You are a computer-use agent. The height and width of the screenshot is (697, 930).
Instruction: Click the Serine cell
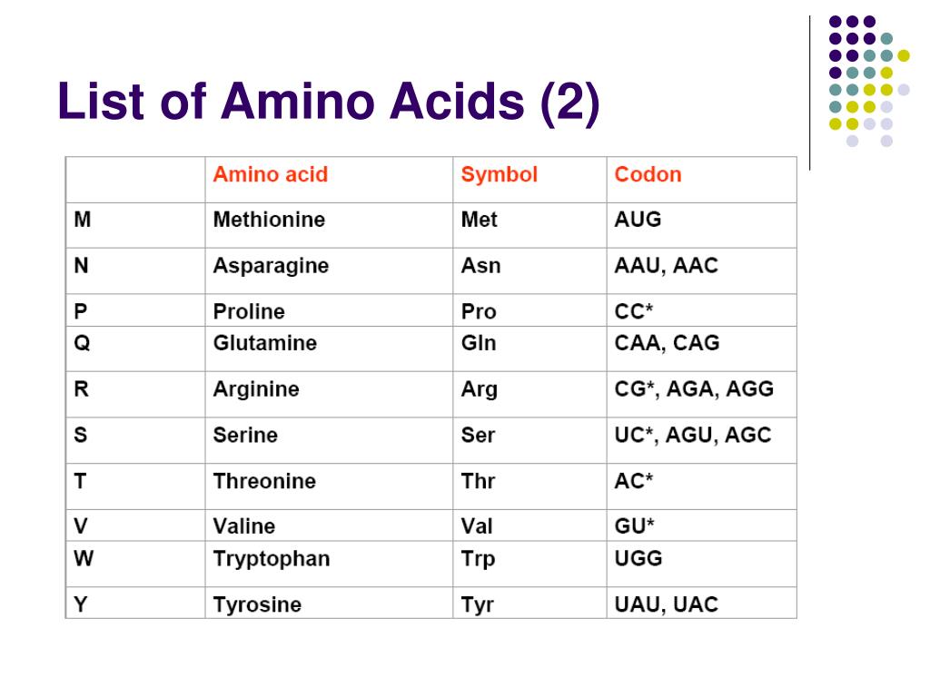tap(329, 440)
